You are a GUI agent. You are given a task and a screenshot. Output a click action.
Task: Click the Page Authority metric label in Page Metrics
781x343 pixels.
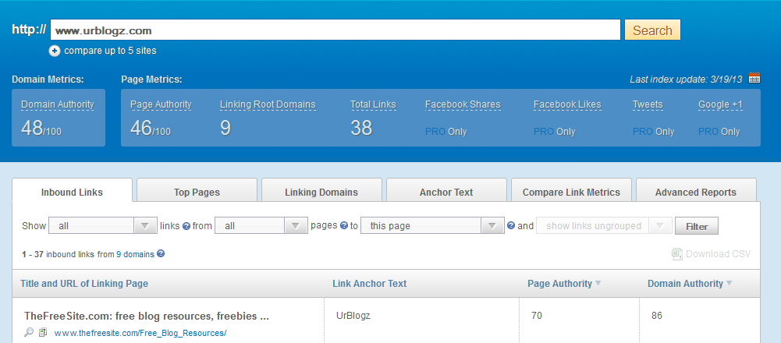161,104
